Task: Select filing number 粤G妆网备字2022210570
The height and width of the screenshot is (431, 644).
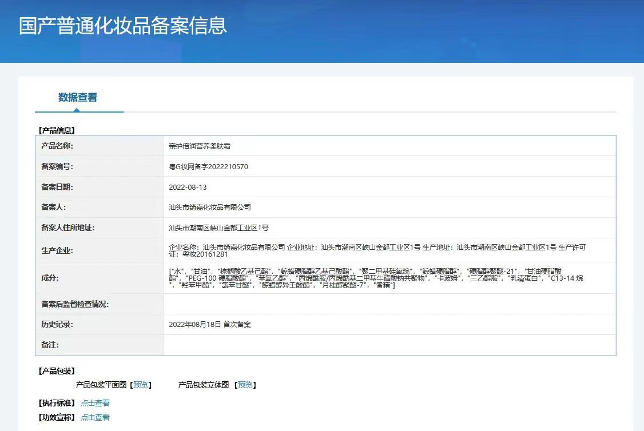Action: pos(209,167)
